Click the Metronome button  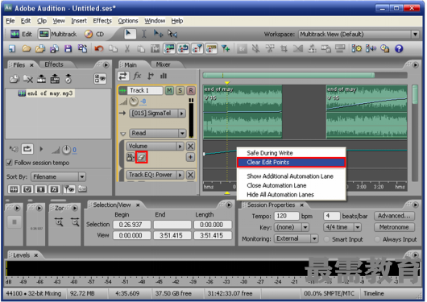coord(394,227)
